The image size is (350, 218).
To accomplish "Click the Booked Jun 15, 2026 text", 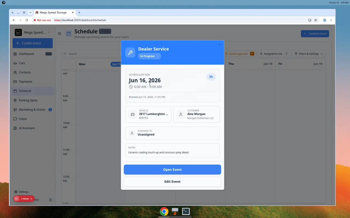I will 147,97.
